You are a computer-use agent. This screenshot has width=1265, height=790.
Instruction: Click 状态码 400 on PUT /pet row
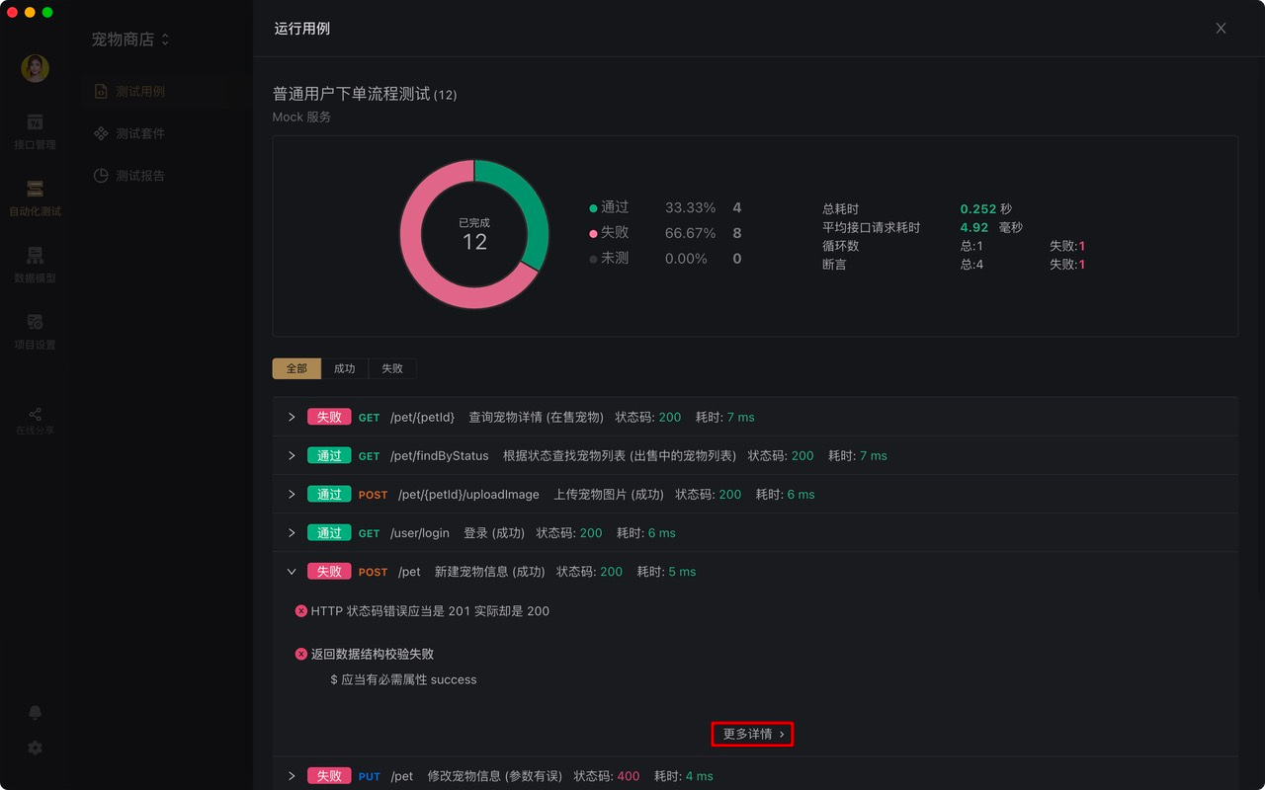pos(607,776)
